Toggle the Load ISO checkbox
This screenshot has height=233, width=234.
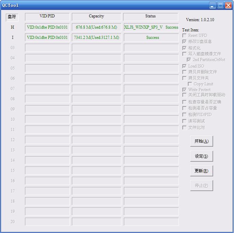[x=184, y=66]
